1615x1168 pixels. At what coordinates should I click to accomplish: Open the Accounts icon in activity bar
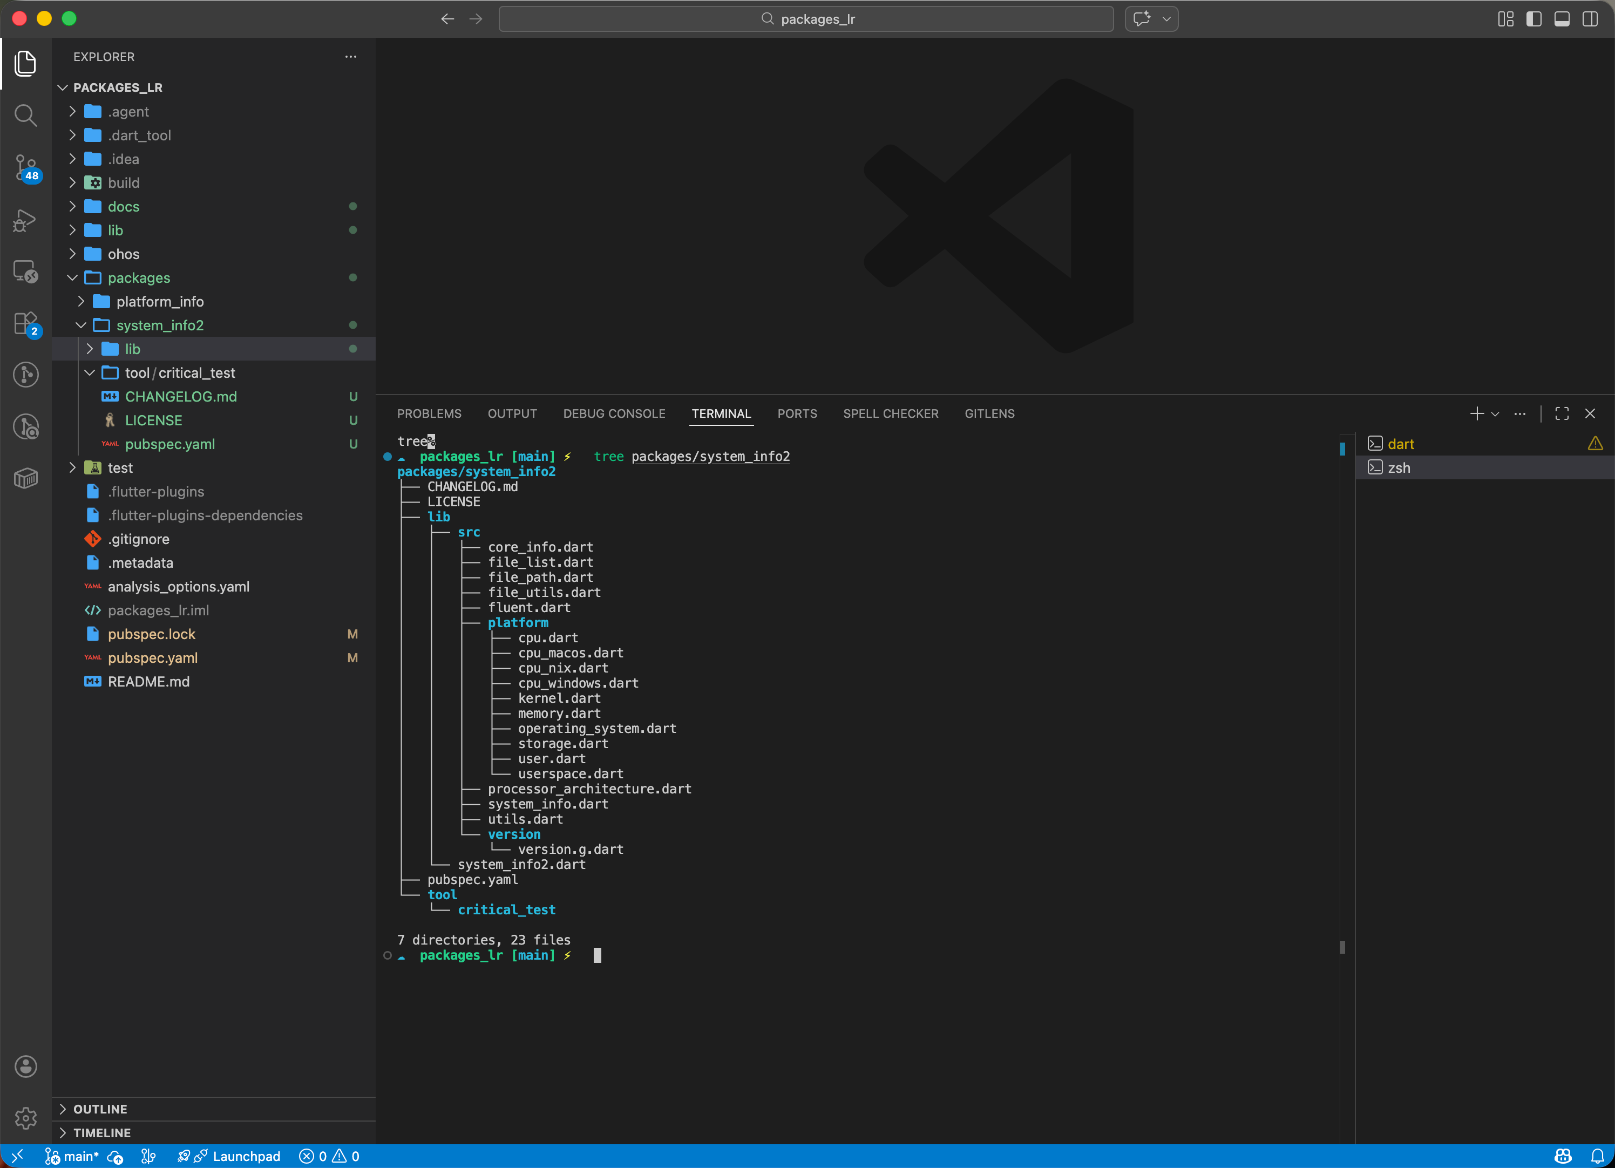(25, 1066)
